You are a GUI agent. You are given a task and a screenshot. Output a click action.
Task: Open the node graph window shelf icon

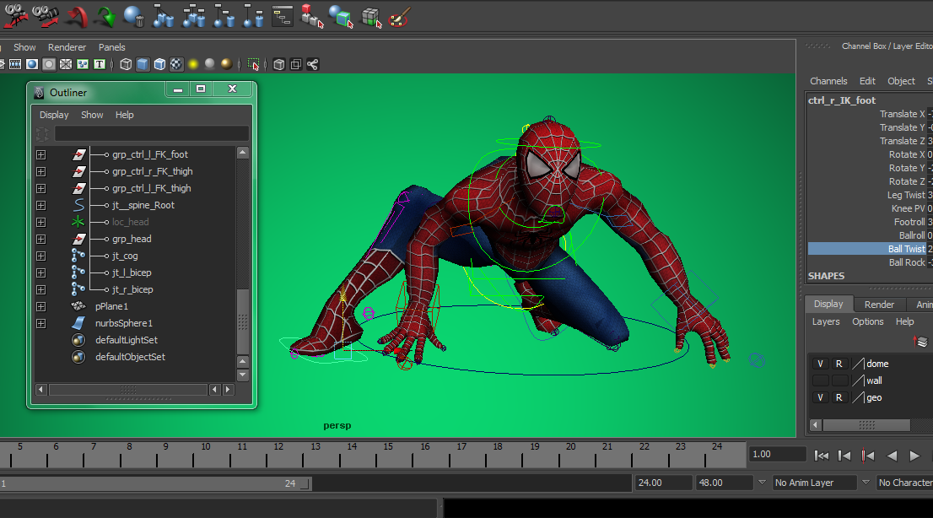coord(283,17)
